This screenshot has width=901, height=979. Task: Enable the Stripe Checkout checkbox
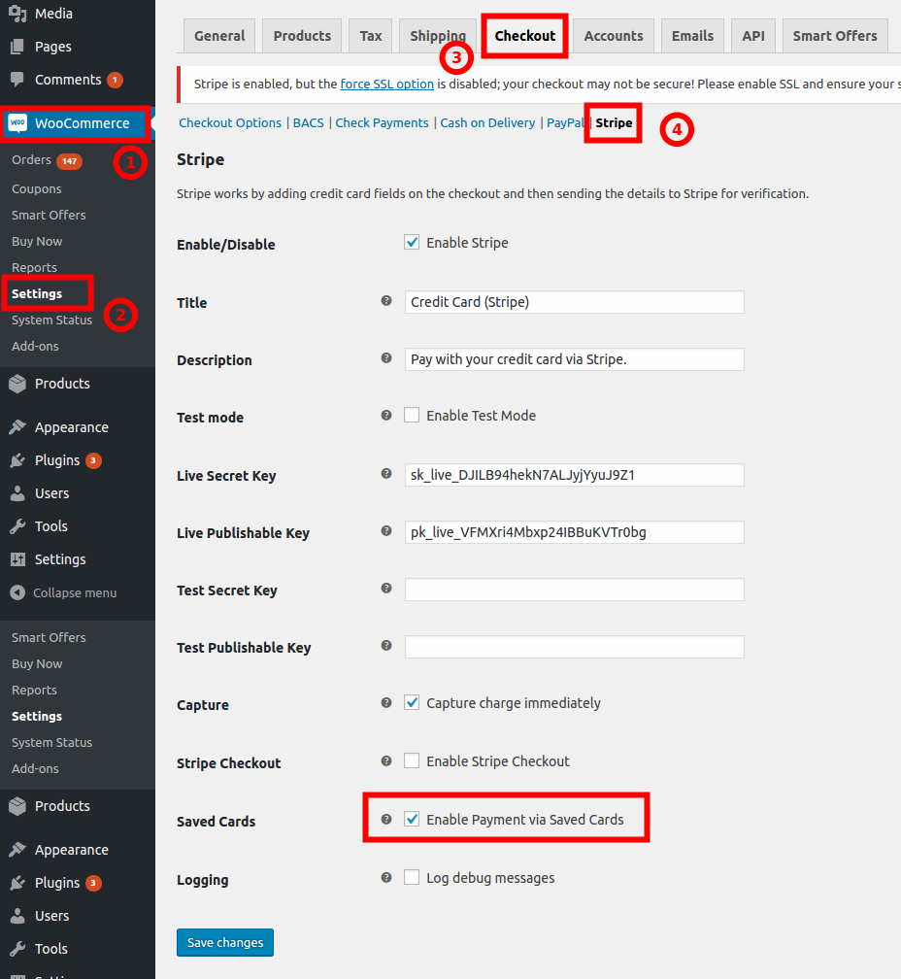[412, 761]
